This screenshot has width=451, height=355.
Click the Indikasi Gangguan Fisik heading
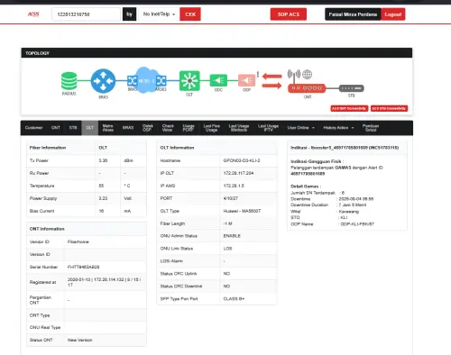click(317, 161)
